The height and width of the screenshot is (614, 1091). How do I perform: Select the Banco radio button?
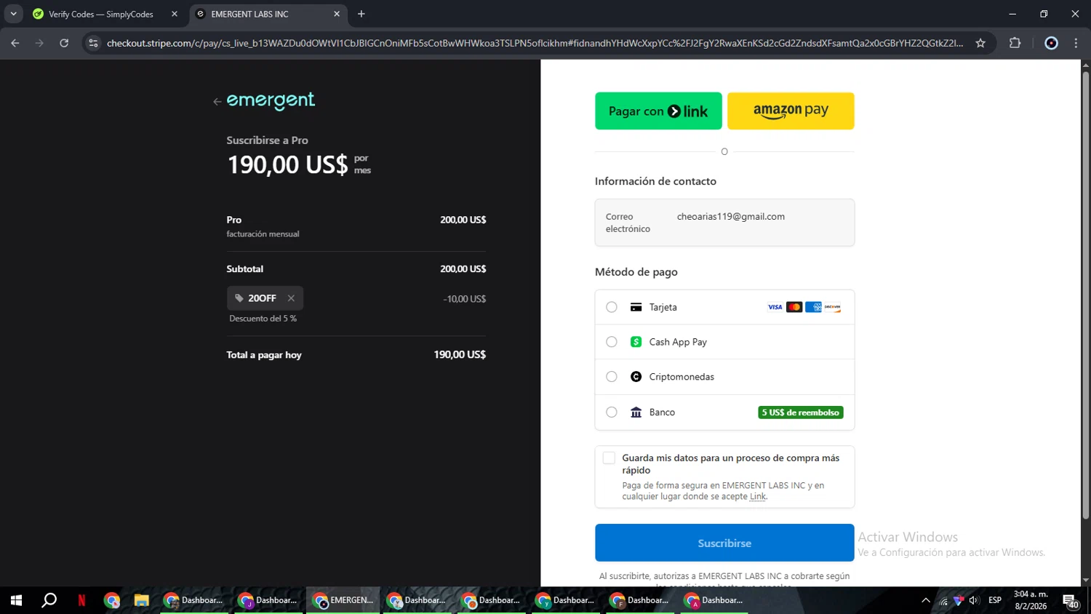pyautogui.click(x=612, y=412)
